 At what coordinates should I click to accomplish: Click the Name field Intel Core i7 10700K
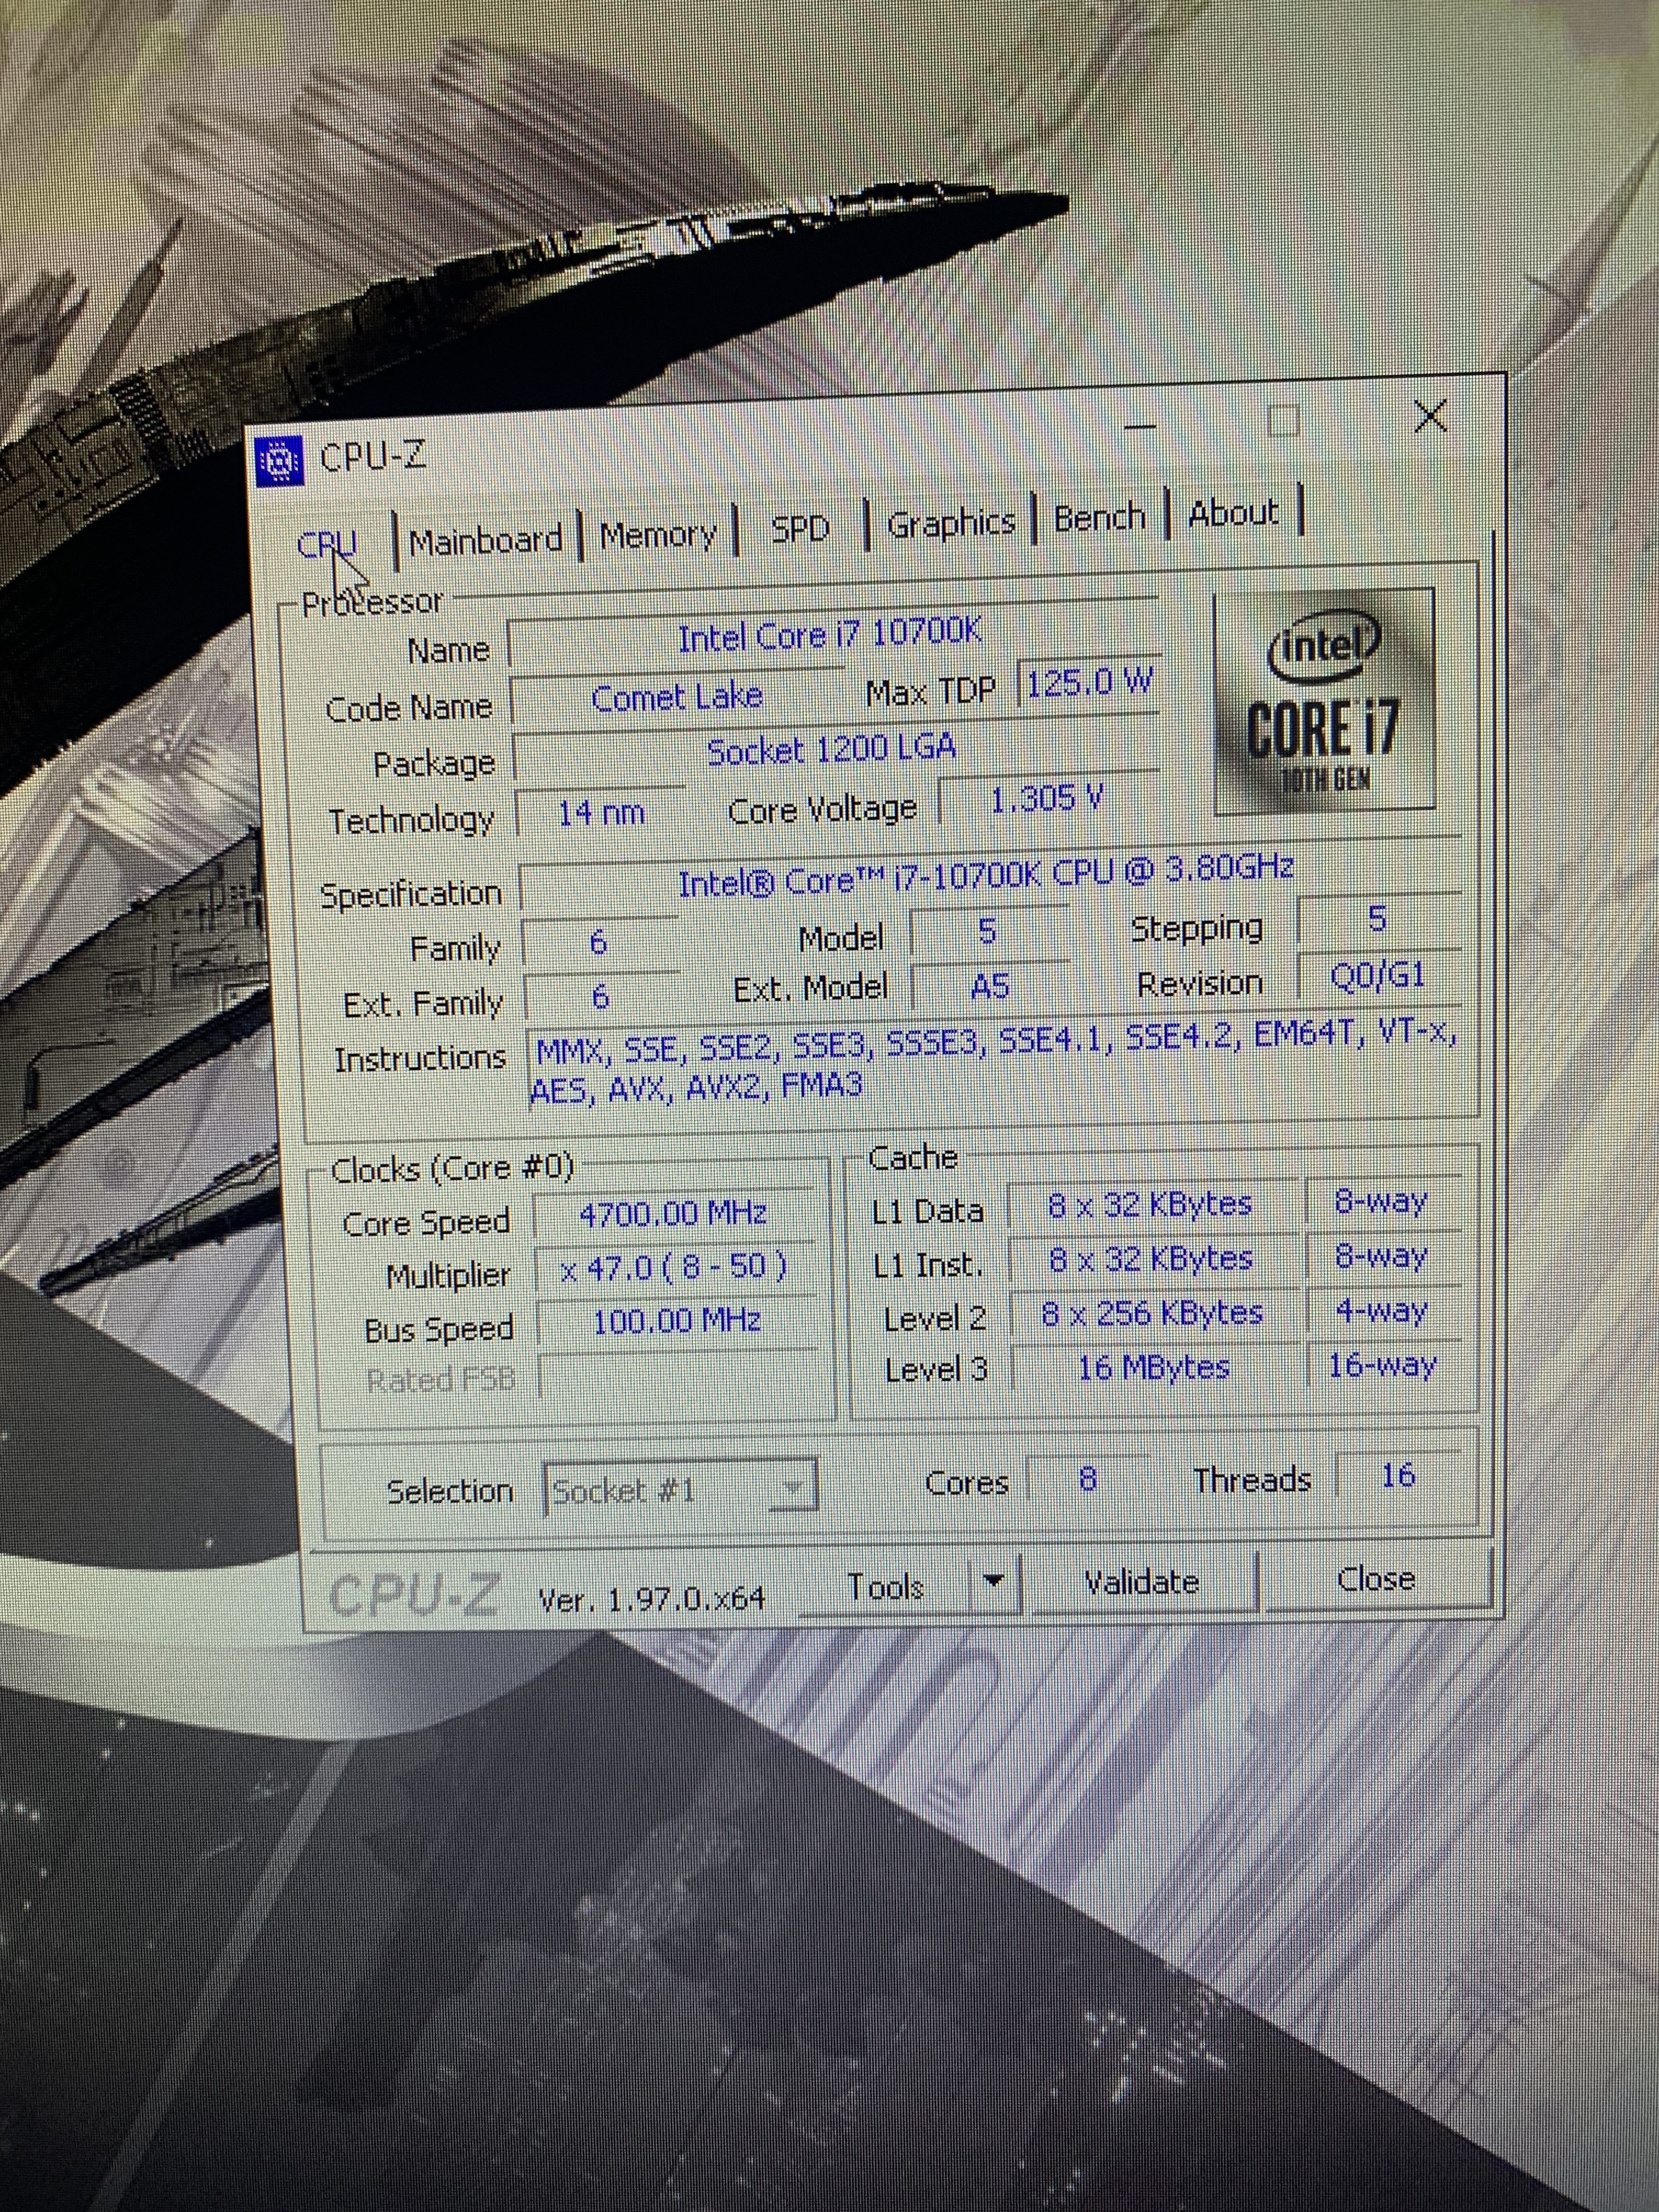tap(833, 635)
